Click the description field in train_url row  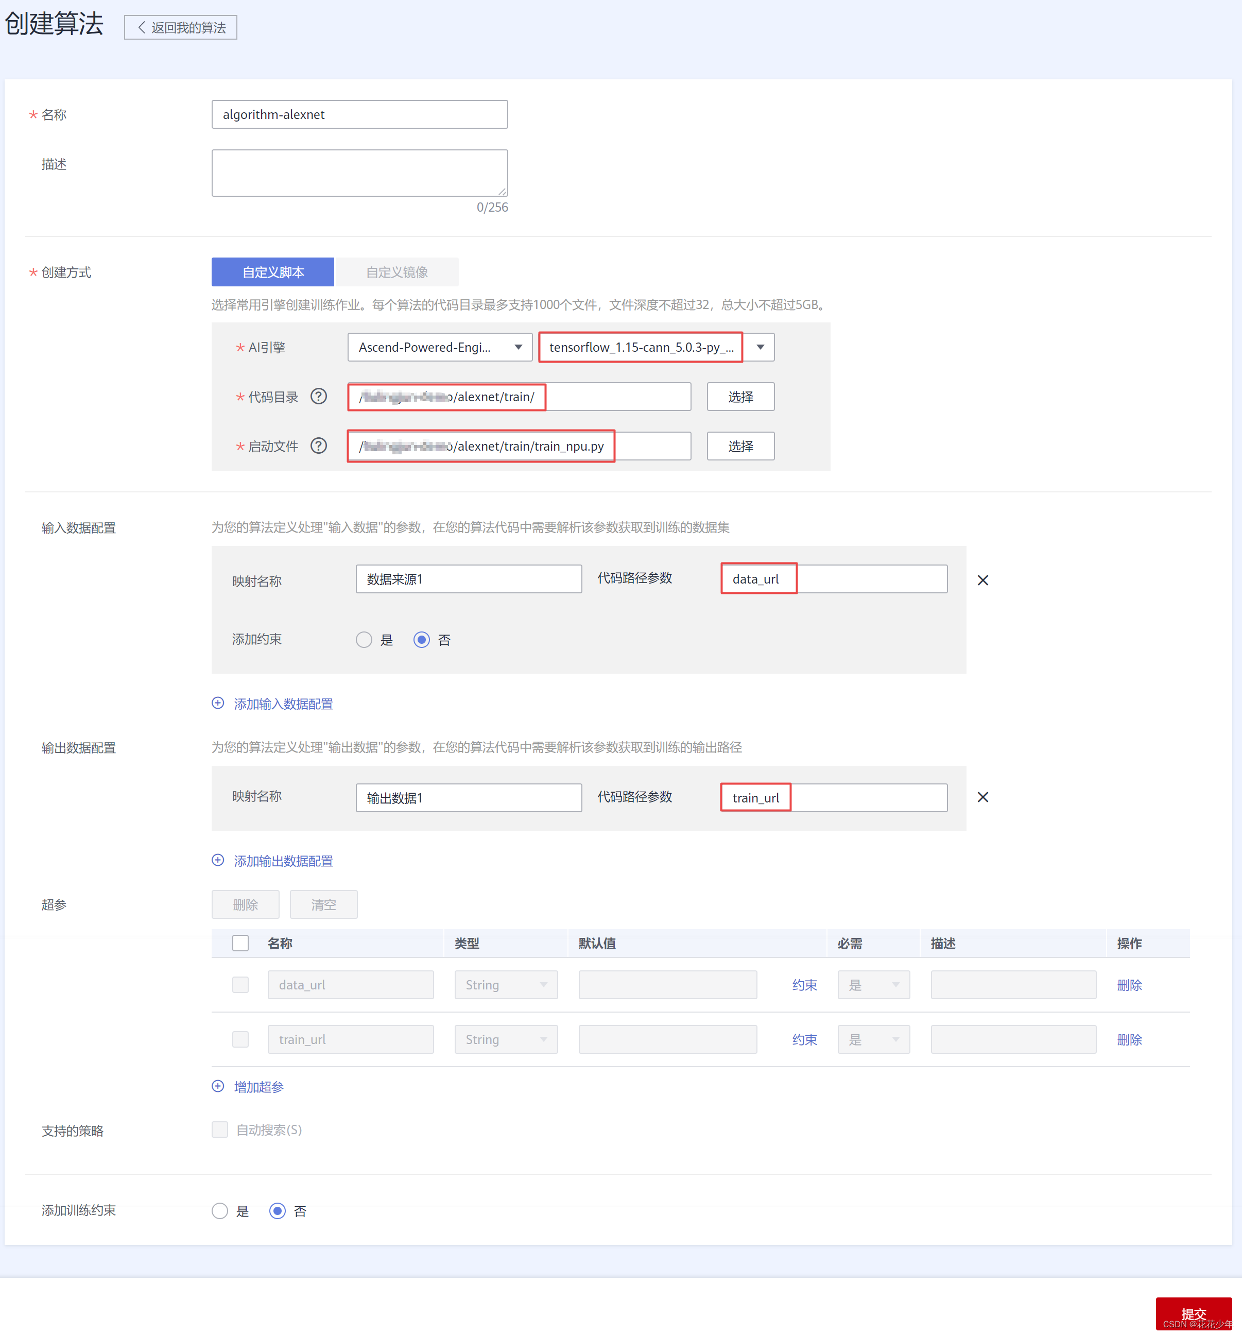click(x=1013, y=1039)
